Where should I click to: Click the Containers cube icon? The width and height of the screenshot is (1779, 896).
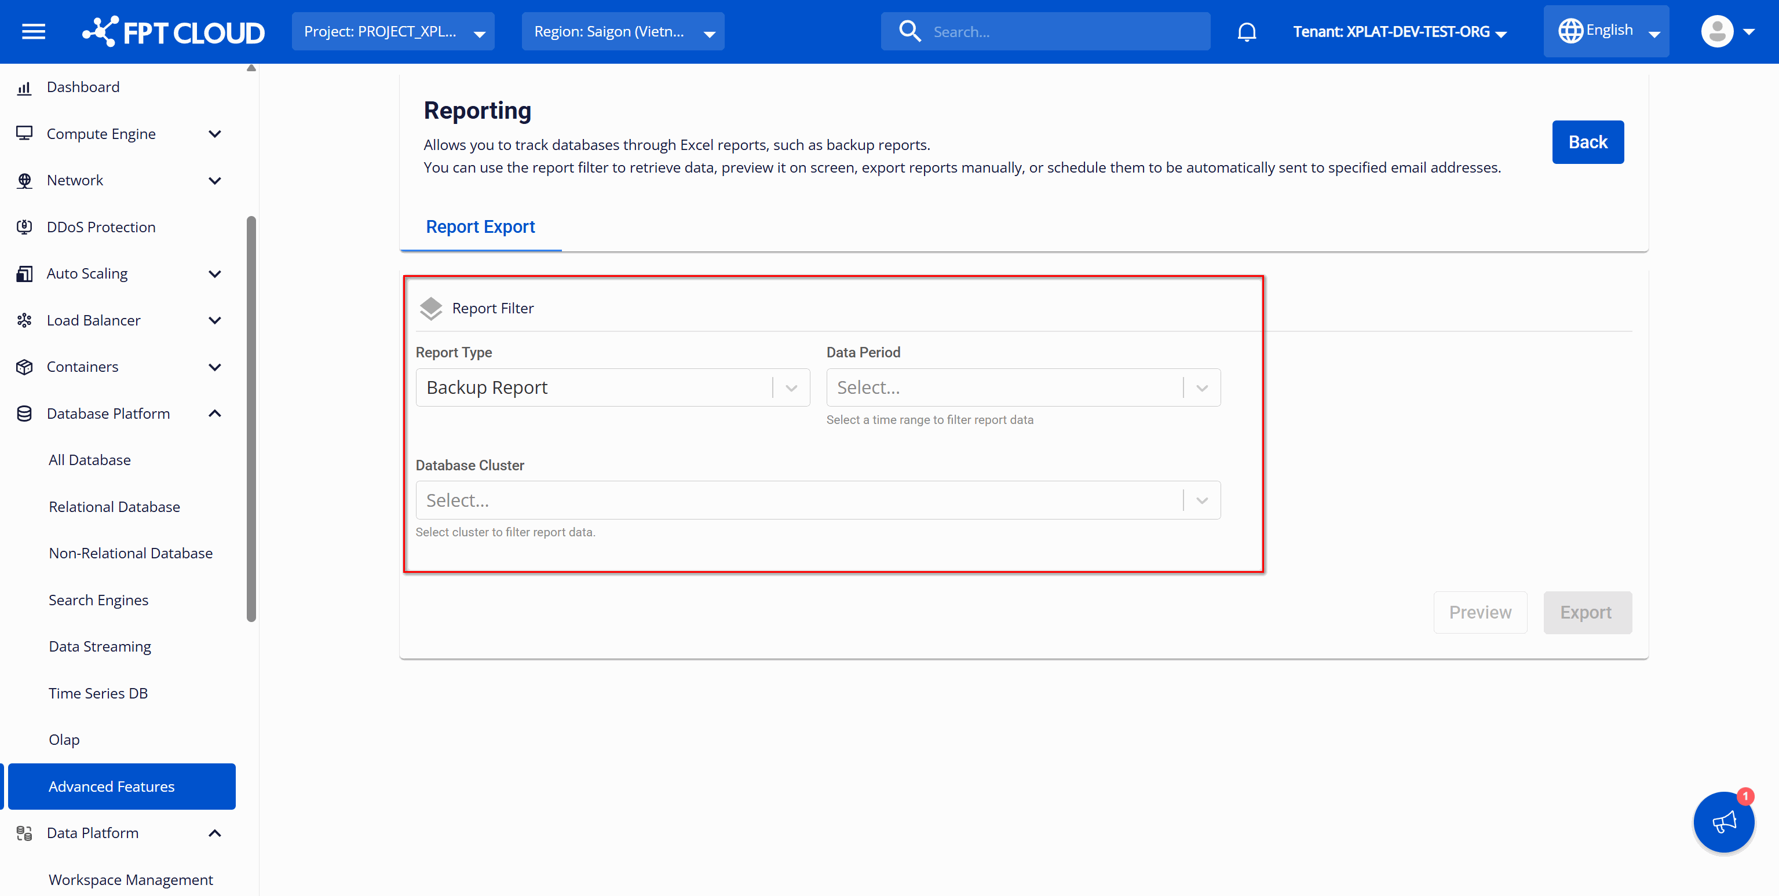(24, 367)
